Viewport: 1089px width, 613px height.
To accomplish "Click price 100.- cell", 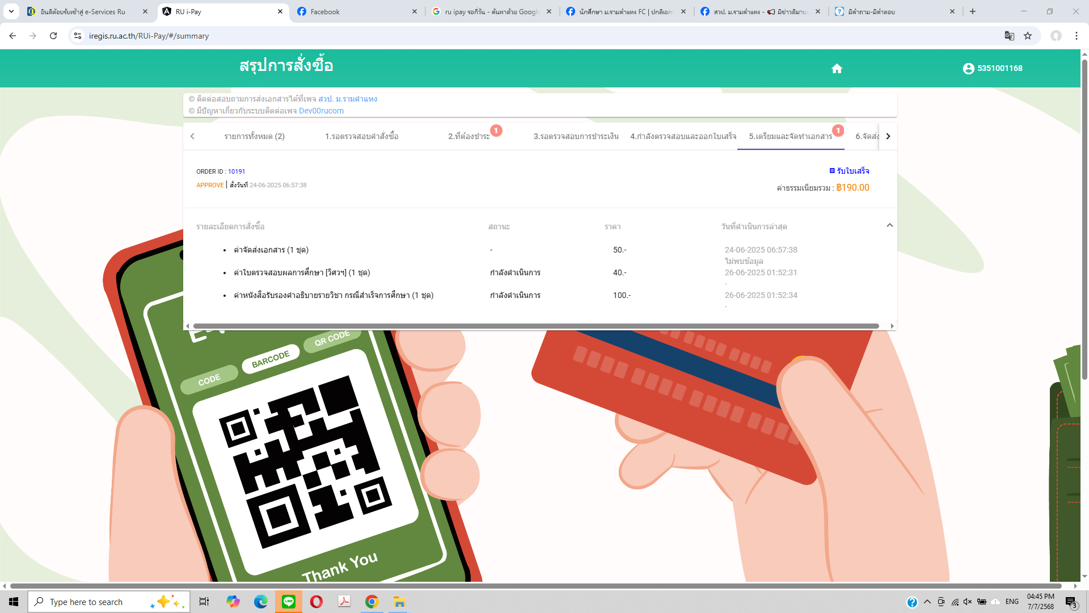I will coord(622,295).
